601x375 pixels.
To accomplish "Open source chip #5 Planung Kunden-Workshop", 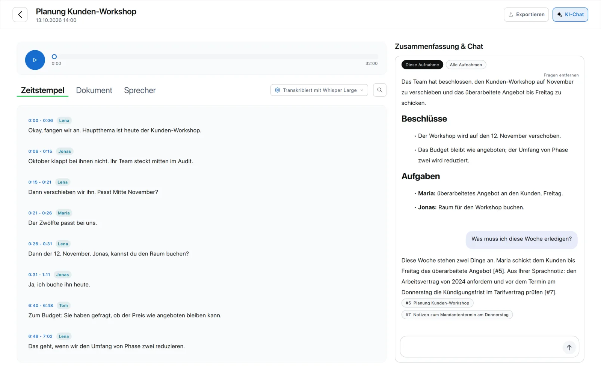I will click(437, 303).
